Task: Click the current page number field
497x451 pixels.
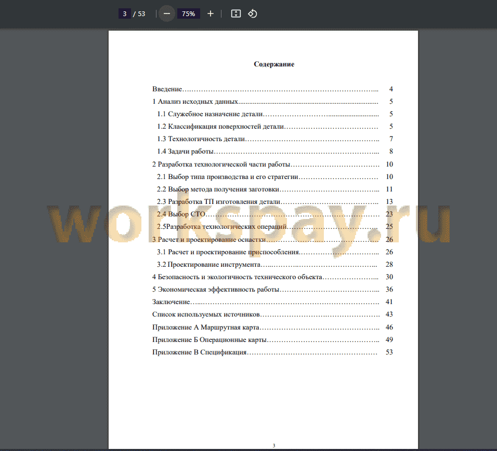Action: 125,13
